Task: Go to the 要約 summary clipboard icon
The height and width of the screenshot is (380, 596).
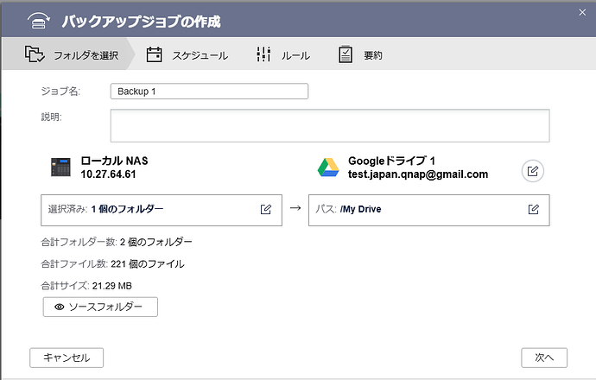Action: point(346,55)
